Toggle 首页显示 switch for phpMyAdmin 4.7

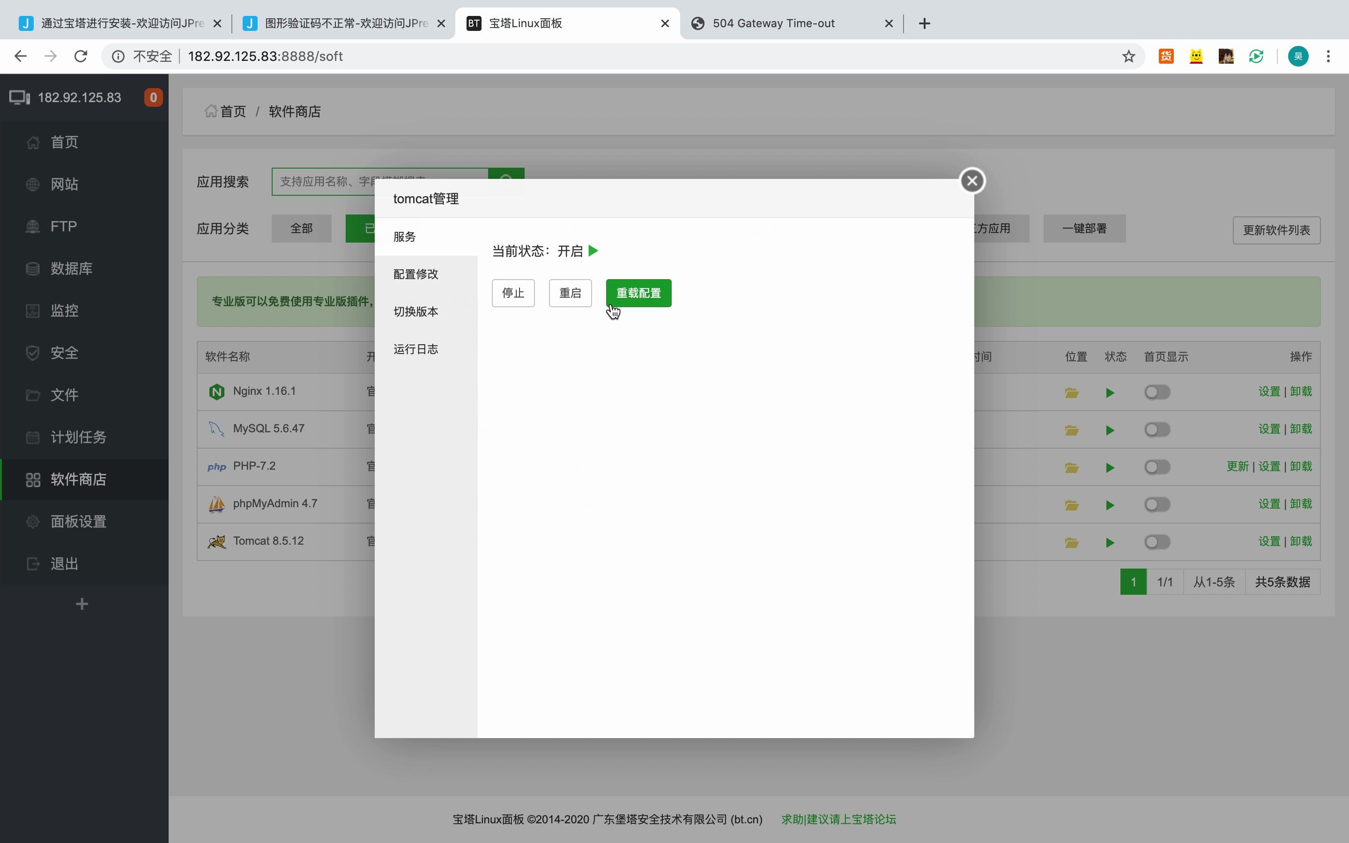click(x=1157, y=504)
